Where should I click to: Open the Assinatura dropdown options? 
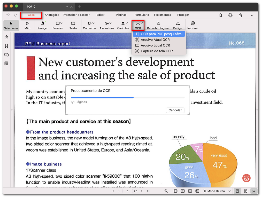point(106,25)
